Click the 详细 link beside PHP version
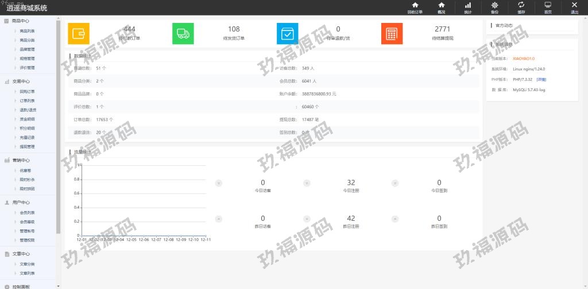 pyautogui.click(x=541, y=79)
